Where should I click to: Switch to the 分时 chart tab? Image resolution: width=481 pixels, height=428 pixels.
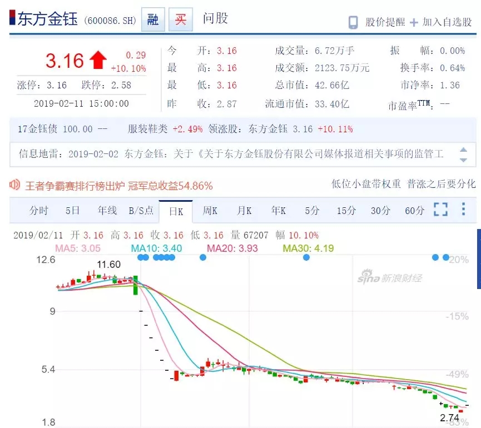pos(39,211)
